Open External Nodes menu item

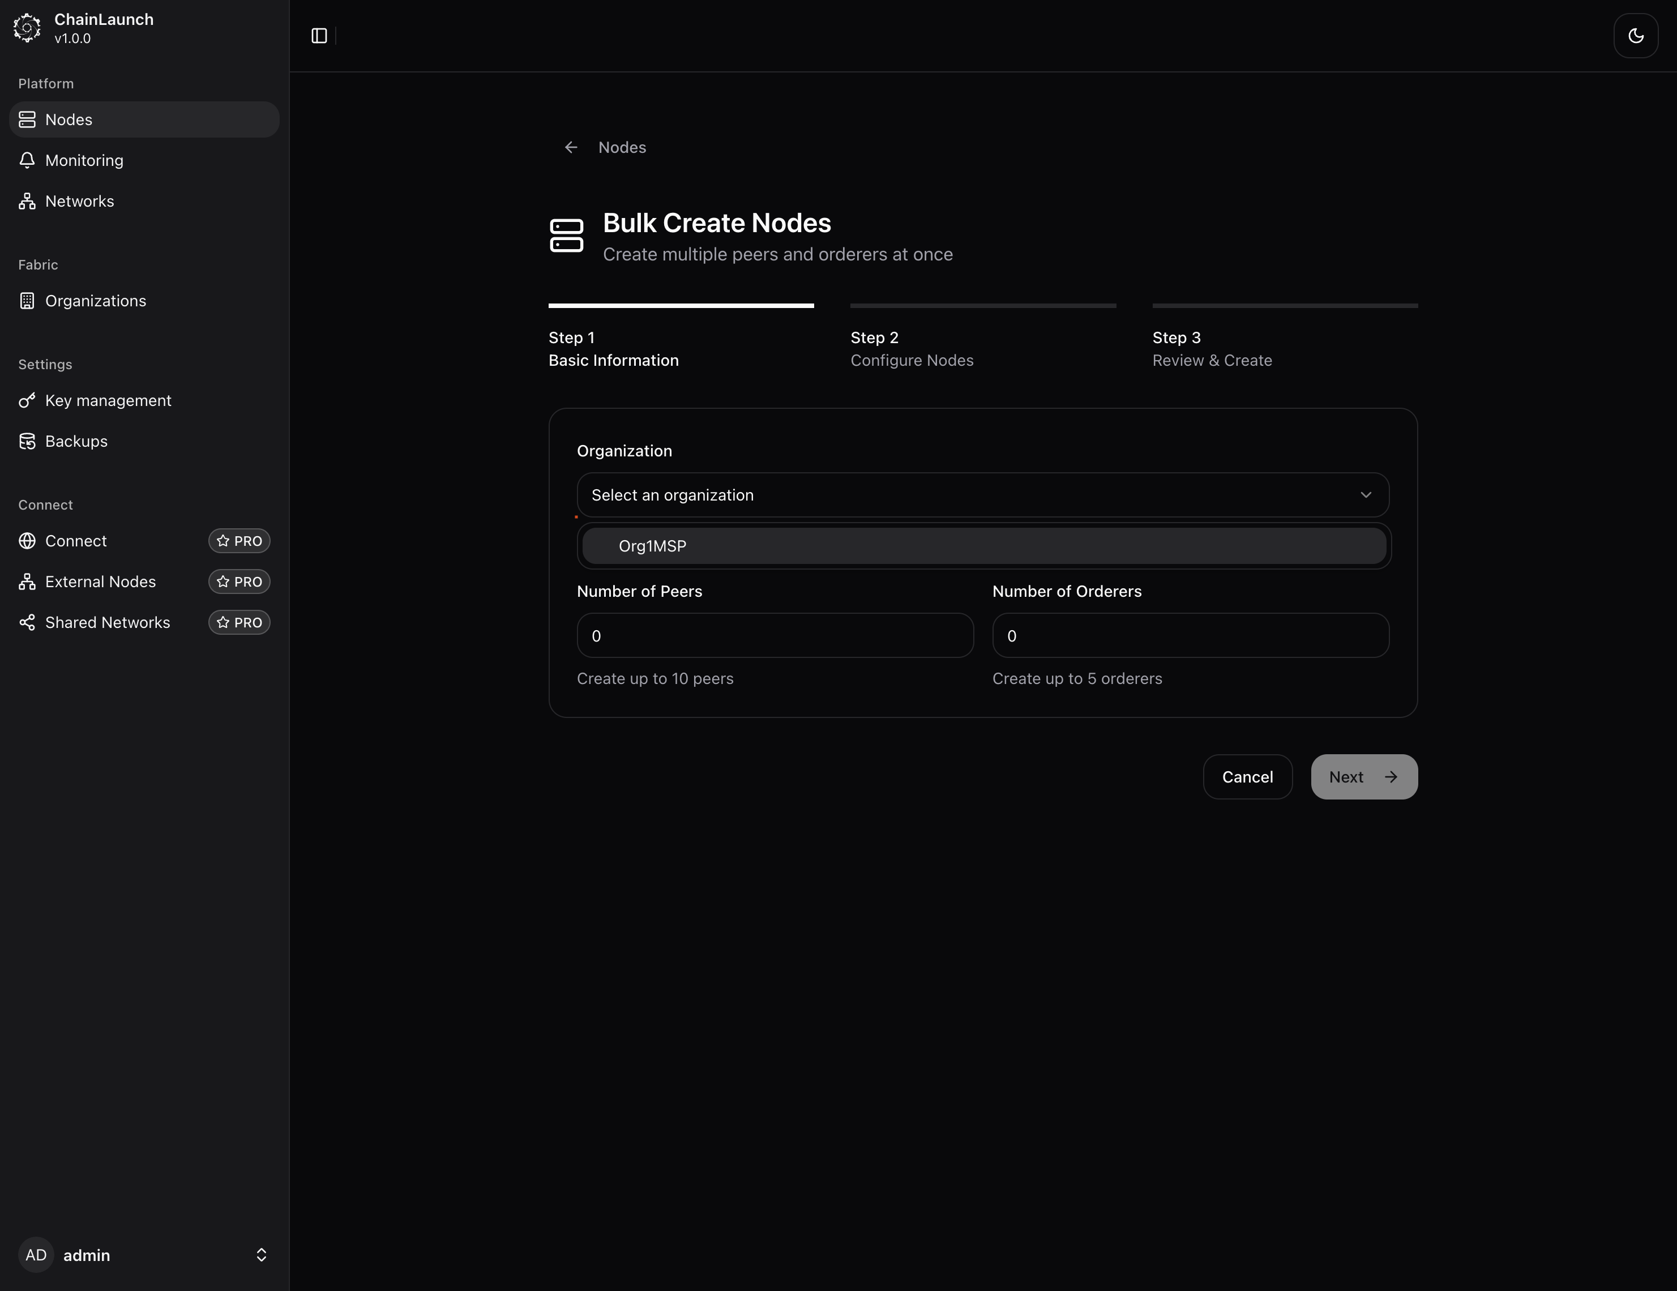click(x=101, y=582)
